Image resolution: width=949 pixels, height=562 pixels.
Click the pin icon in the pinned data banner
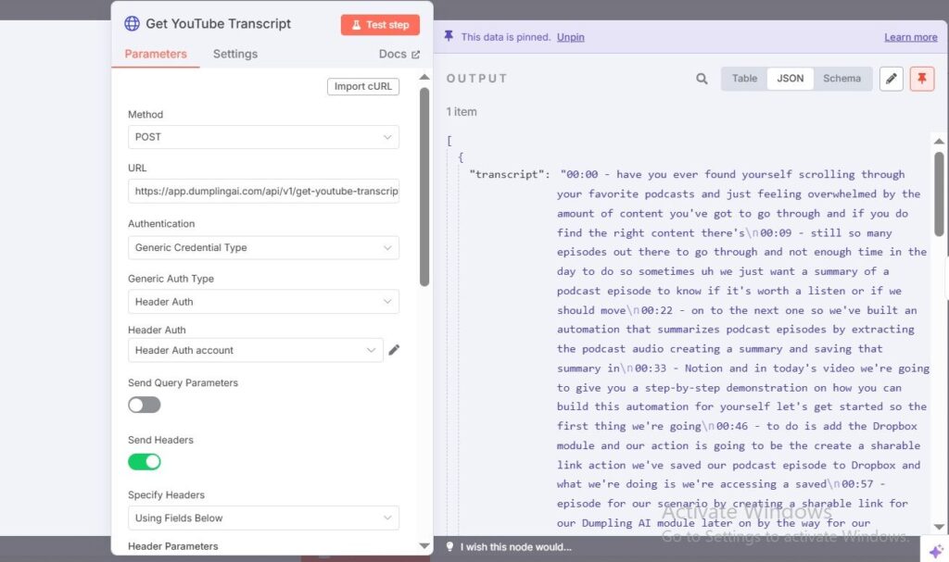449,36
